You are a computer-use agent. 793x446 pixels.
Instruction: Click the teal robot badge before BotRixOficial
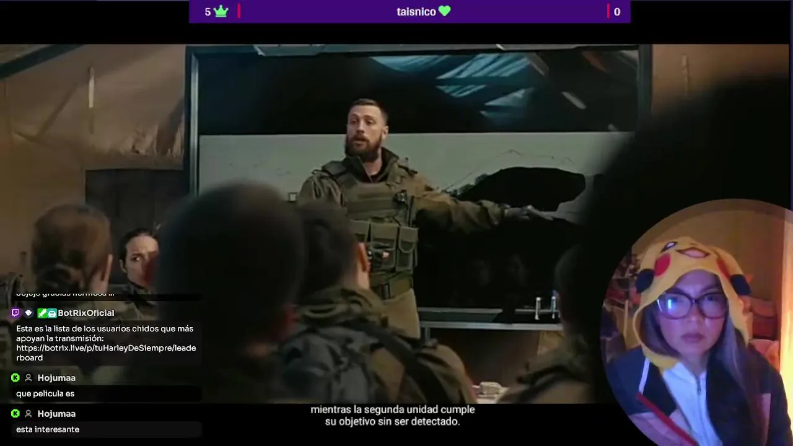coord(52,313)
